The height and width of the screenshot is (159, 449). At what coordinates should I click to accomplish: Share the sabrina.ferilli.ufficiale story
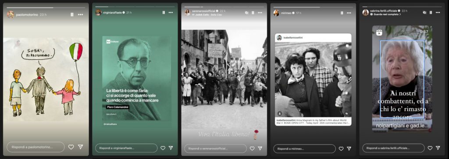(438, 148)
